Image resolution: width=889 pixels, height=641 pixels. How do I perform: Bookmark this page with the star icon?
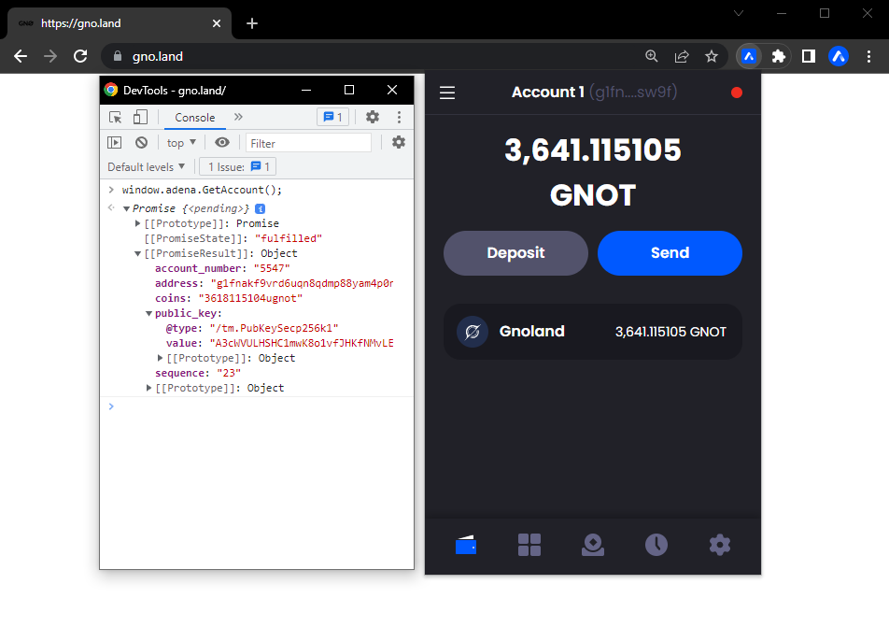click(x=711, y=56)
